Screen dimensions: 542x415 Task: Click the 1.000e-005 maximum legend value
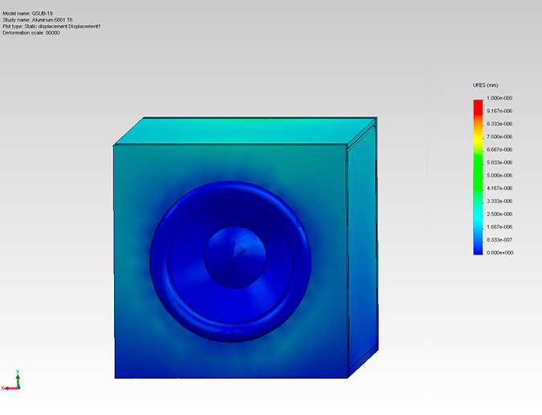pyautogui.click(x=499, y=98)
